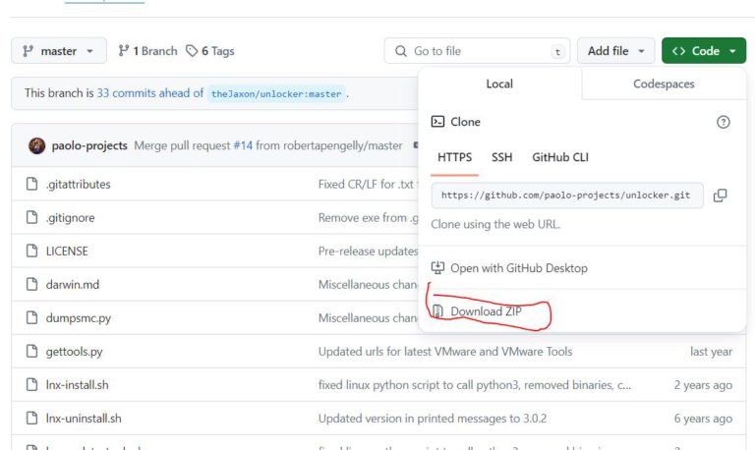
Task: Click the Download ZIP option
Action: point(477,311)
